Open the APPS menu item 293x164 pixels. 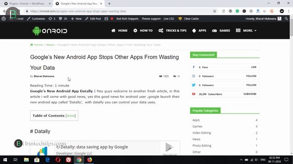pos(199,31)
